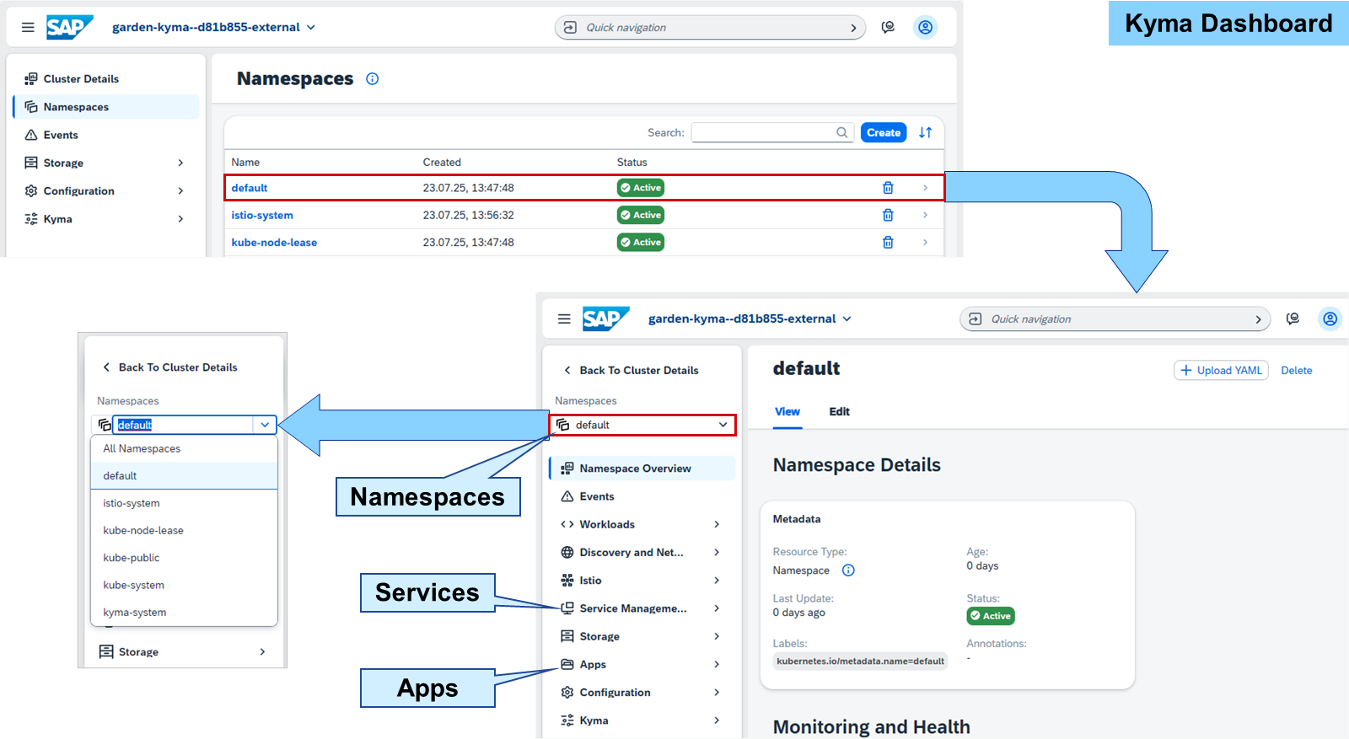Click SAP logo in the Namespaces list window
This screenshot has height=739, width=1349.
tap(69, 28)
